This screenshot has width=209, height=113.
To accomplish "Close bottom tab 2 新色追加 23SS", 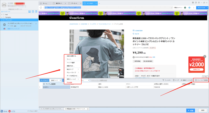I will coord(88,109).
